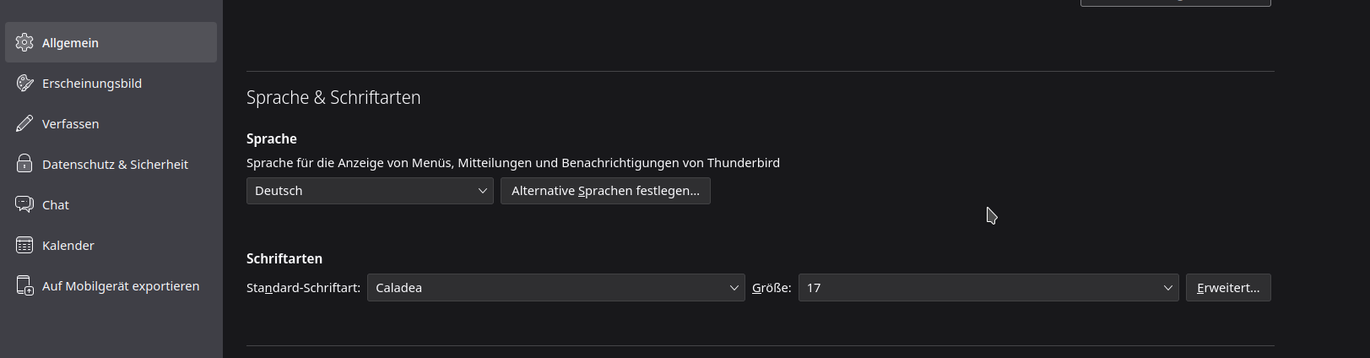This screenshot has width=1370, height=358.
Task: Go to Auf Mobilgerät exportieren text label
Action: 121,286
